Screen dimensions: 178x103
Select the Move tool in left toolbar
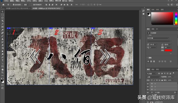[3, 12]
